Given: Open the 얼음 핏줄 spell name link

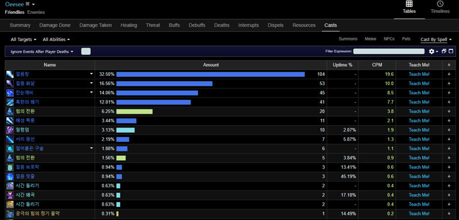Looking at the screenshot, I should click(x=25, y=177).
